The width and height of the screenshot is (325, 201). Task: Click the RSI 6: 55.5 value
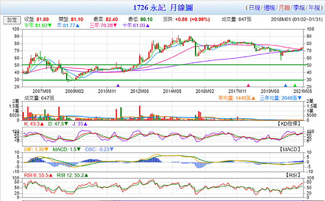[38, 176]
